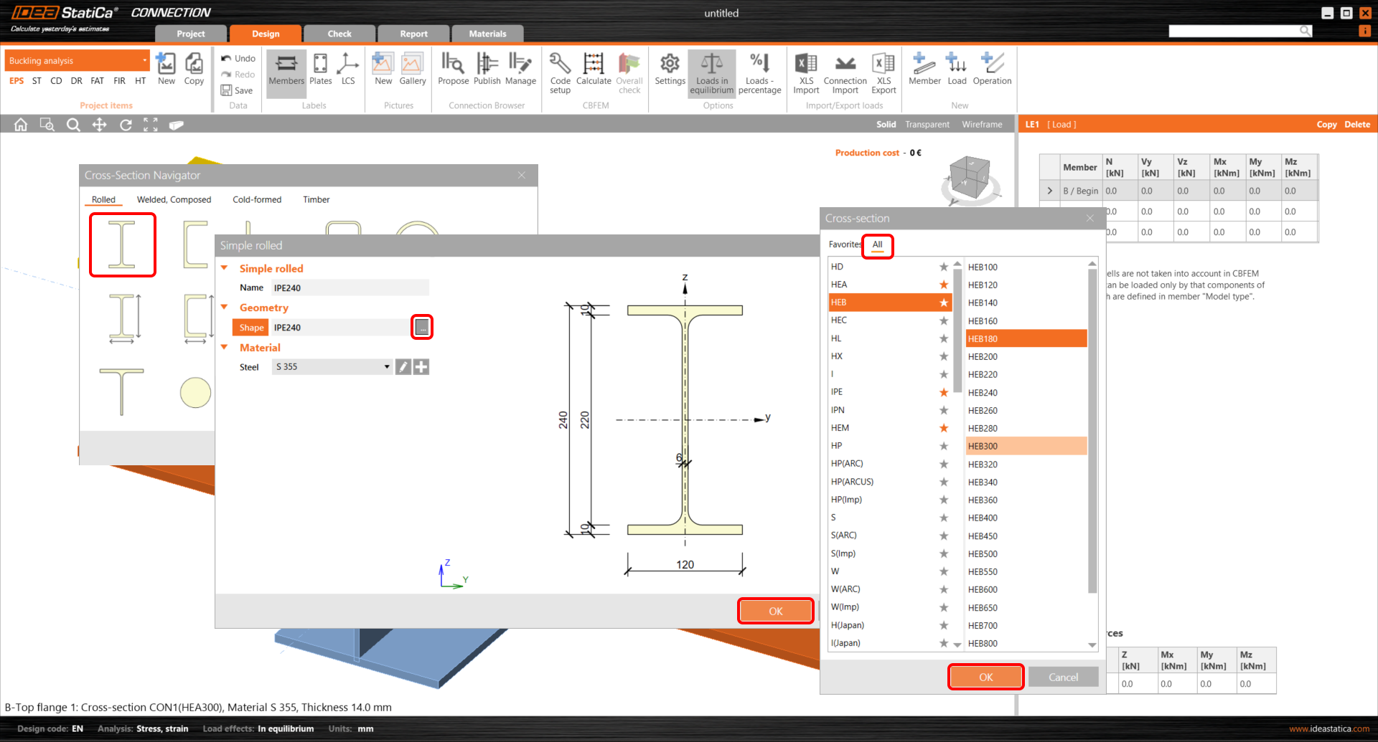Add a new Operation
Screen dimensions: 1378x742
click(x=992, y=70)
